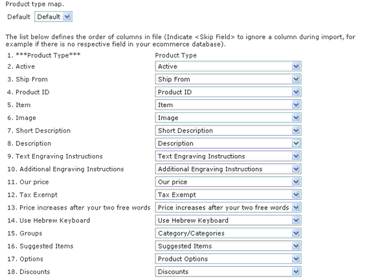This screenshot has width=367, height=279.
Task: Click the Description dropdown arrow
Action: (x=296, y=143)
